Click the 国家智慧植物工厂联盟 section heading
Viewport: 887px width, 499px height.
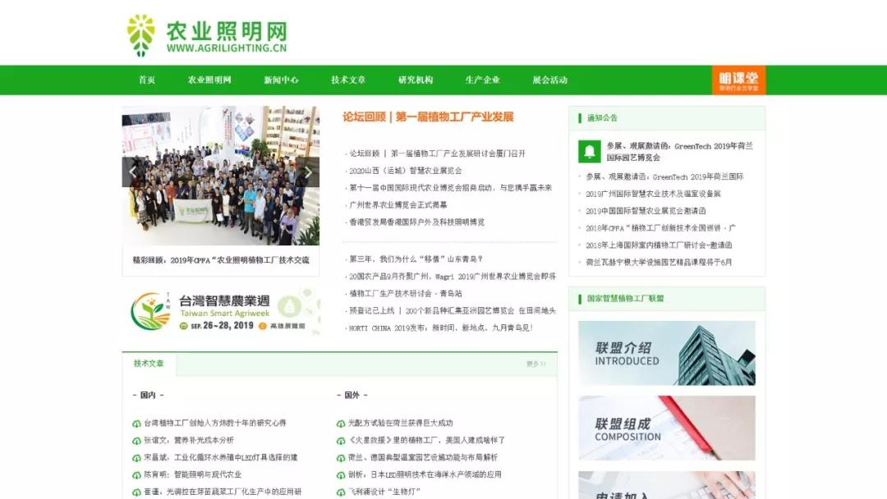pos(625,299)
